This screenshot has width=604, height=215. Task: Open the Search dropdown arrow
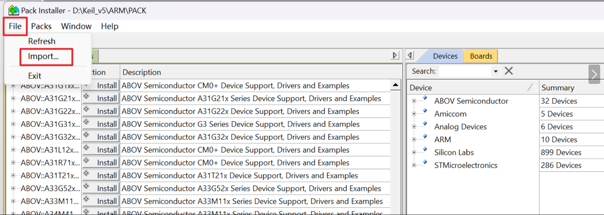pos(495,71)
